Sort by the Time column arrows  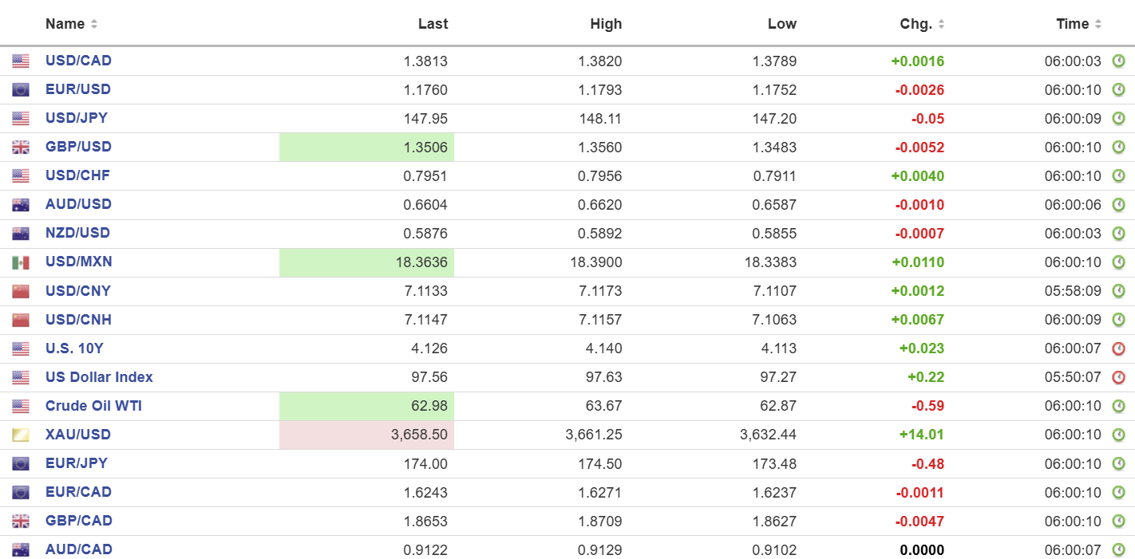click(1098, 25)
